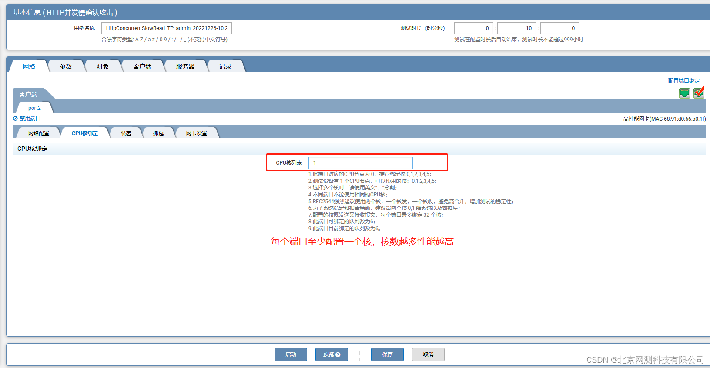Click the test duration minutes field showing 10
This screenshot has width=710, height=368.
point(517,28)
